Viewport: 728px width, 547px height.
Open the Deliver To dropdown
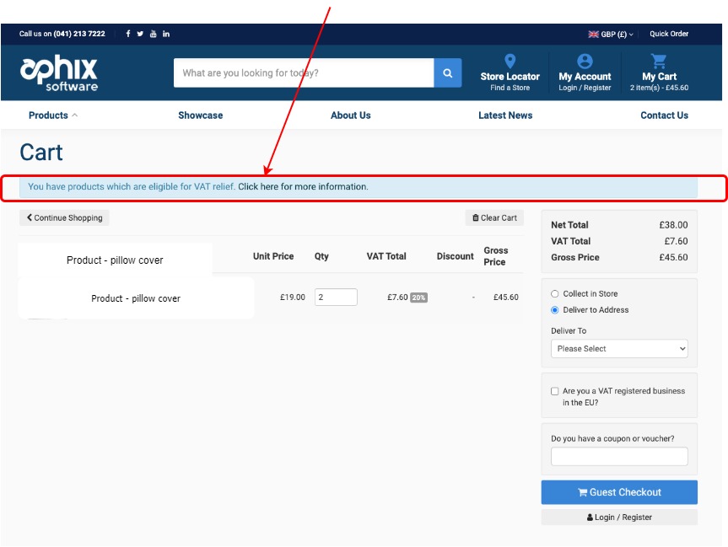pos(619,349)
